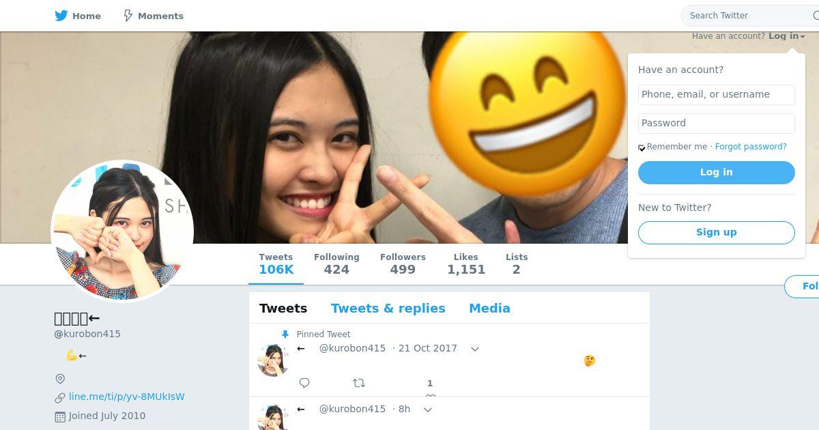Open the Followers 499 count
The width and height of the screenshot is (819, 430).
point(403,263)
